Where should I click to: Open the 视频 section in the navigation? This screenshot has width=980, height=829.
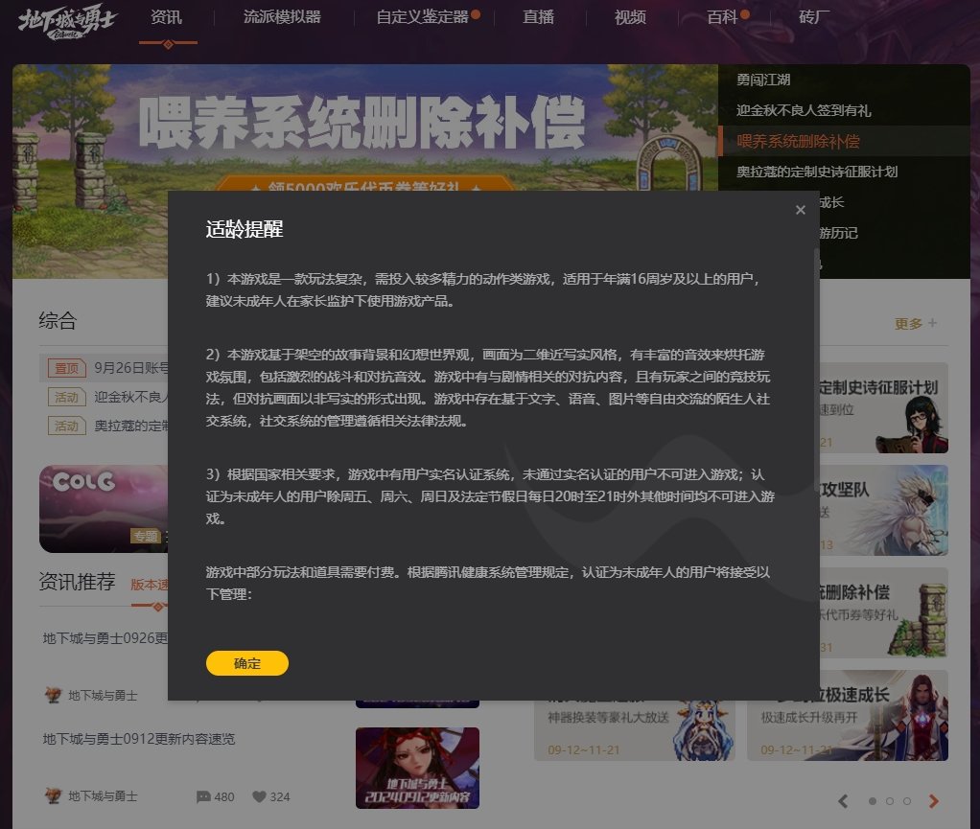630,17
